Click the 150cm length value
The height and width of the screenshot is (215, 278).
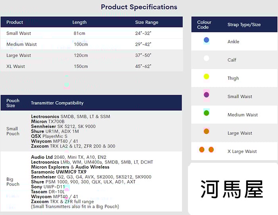[x=81, y=66]
